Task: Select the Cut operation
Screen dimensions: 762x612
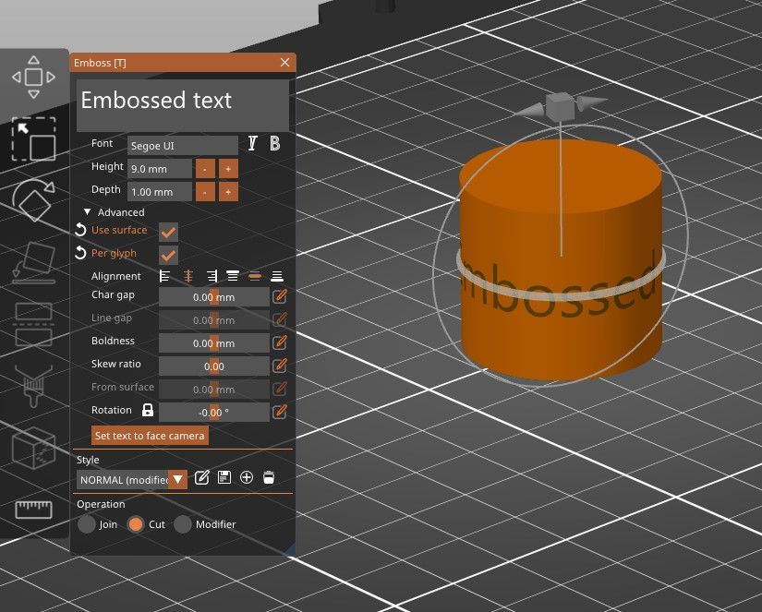Action: [136, 524]
